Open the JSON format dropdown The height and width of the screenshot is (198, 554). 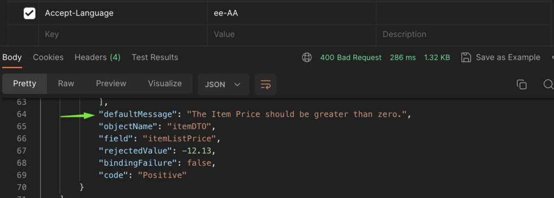coord(223,84)
